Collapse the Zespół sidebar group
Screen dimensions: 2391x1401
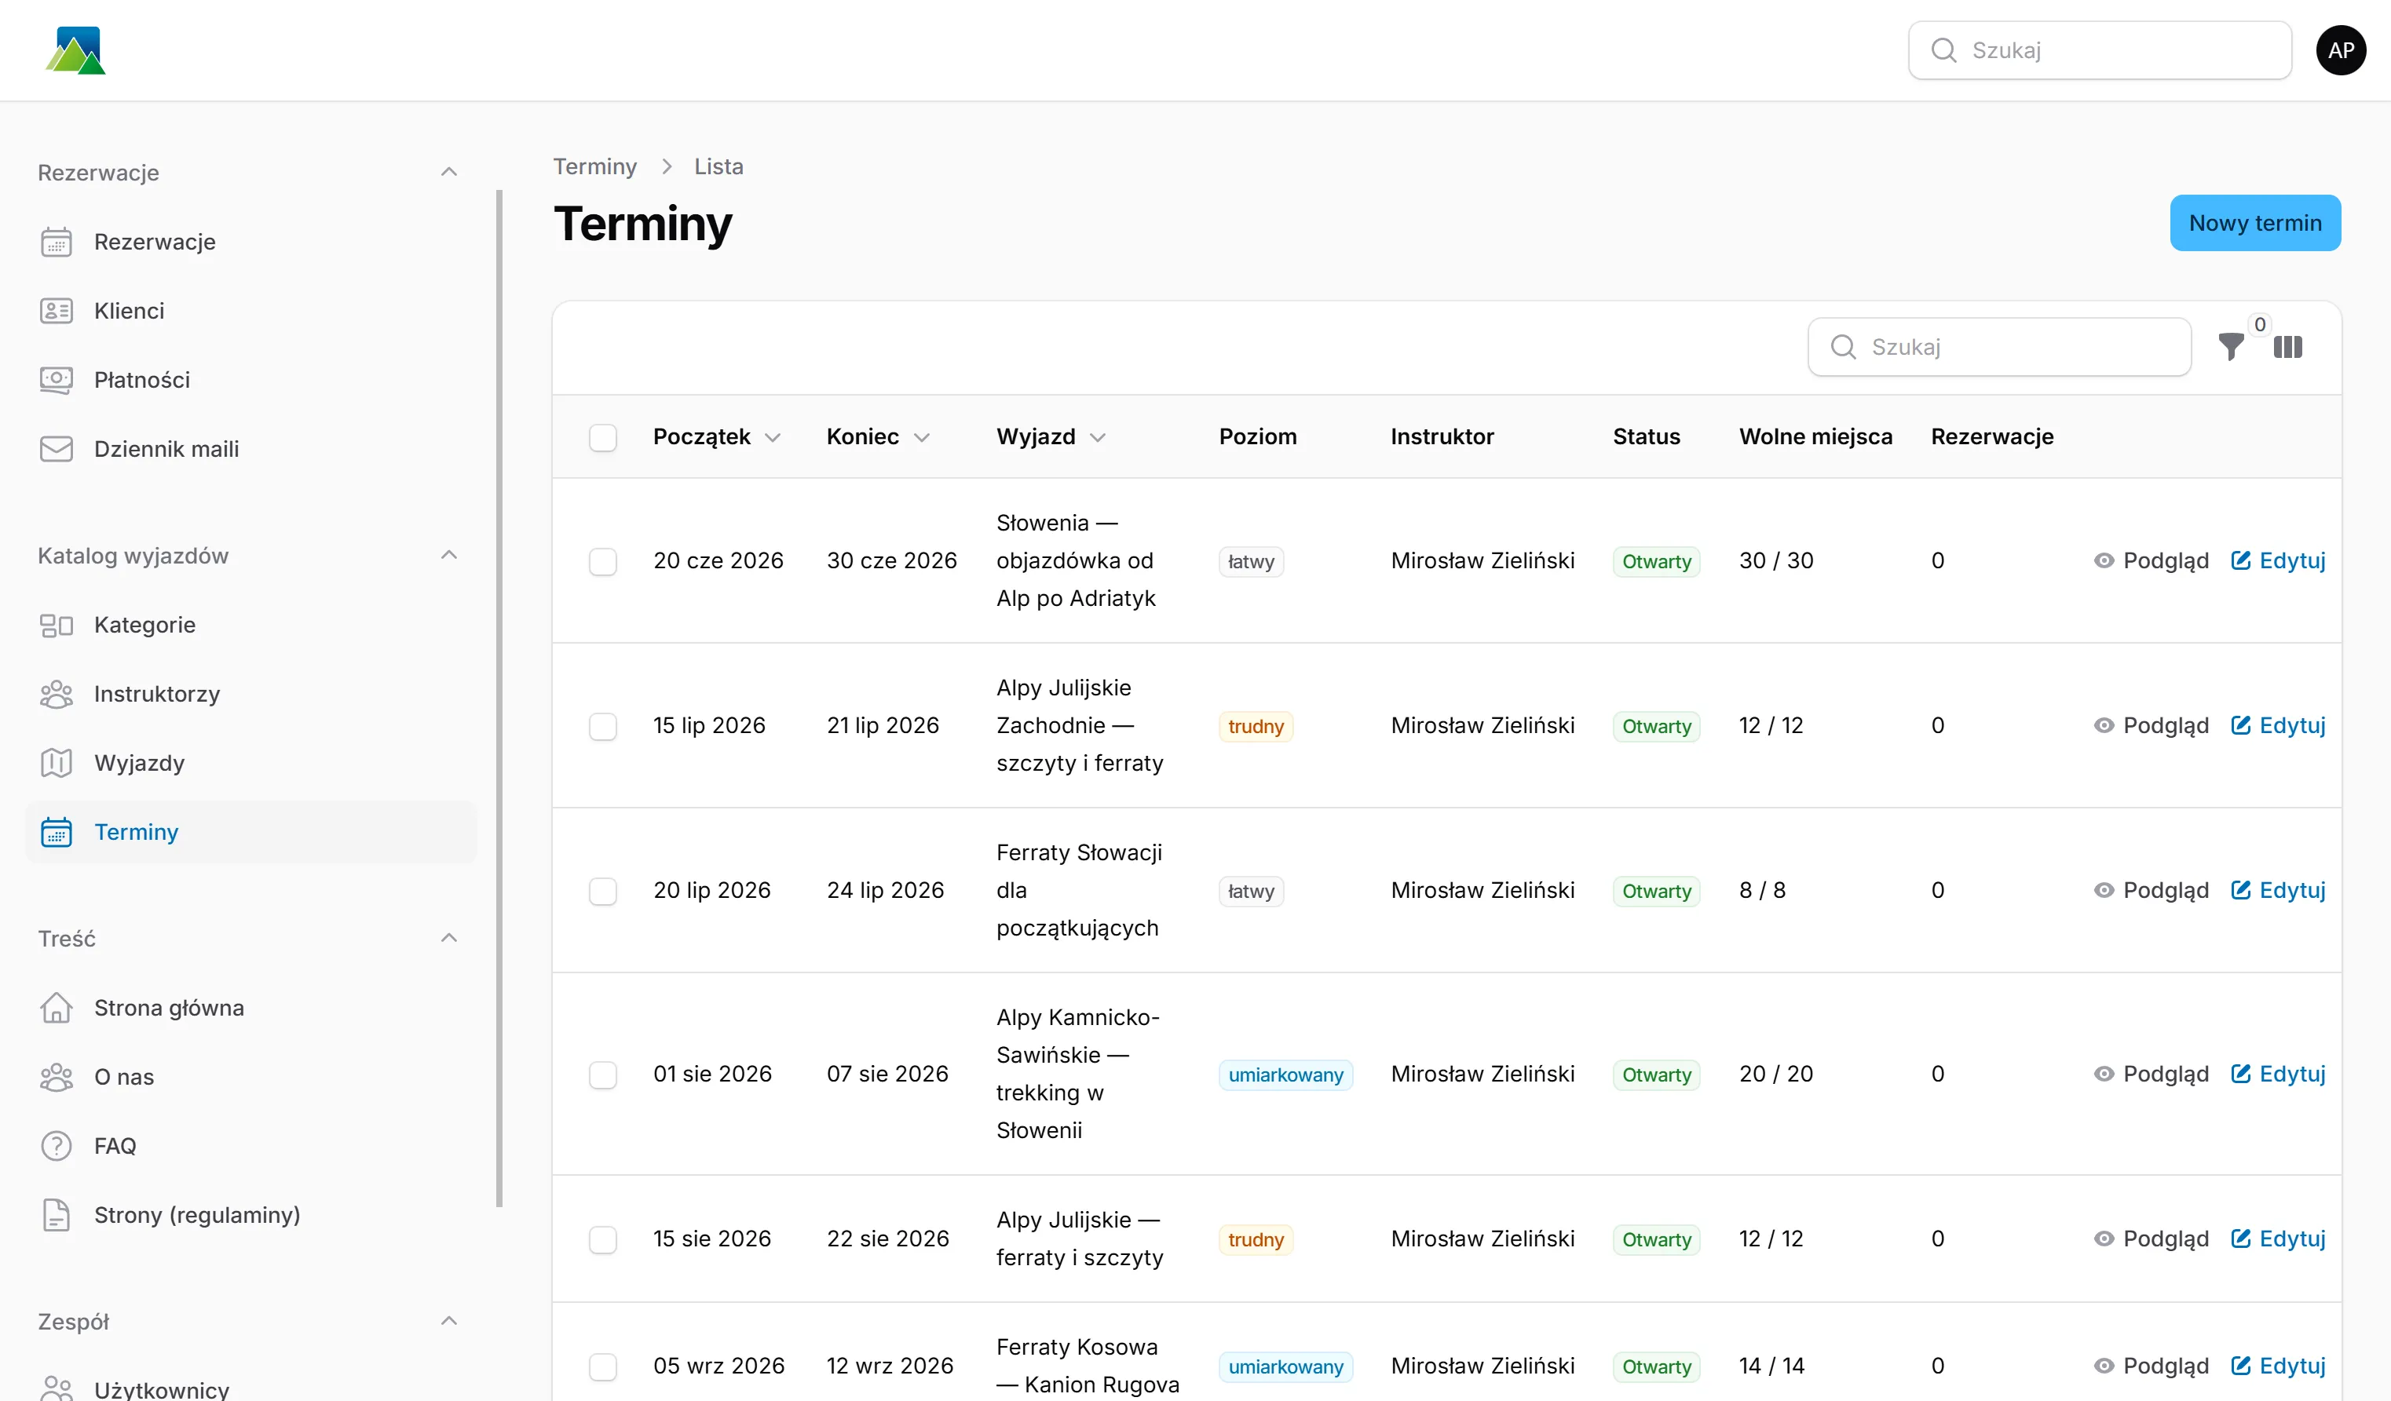pyautogui.click(x=450, y=1323)
